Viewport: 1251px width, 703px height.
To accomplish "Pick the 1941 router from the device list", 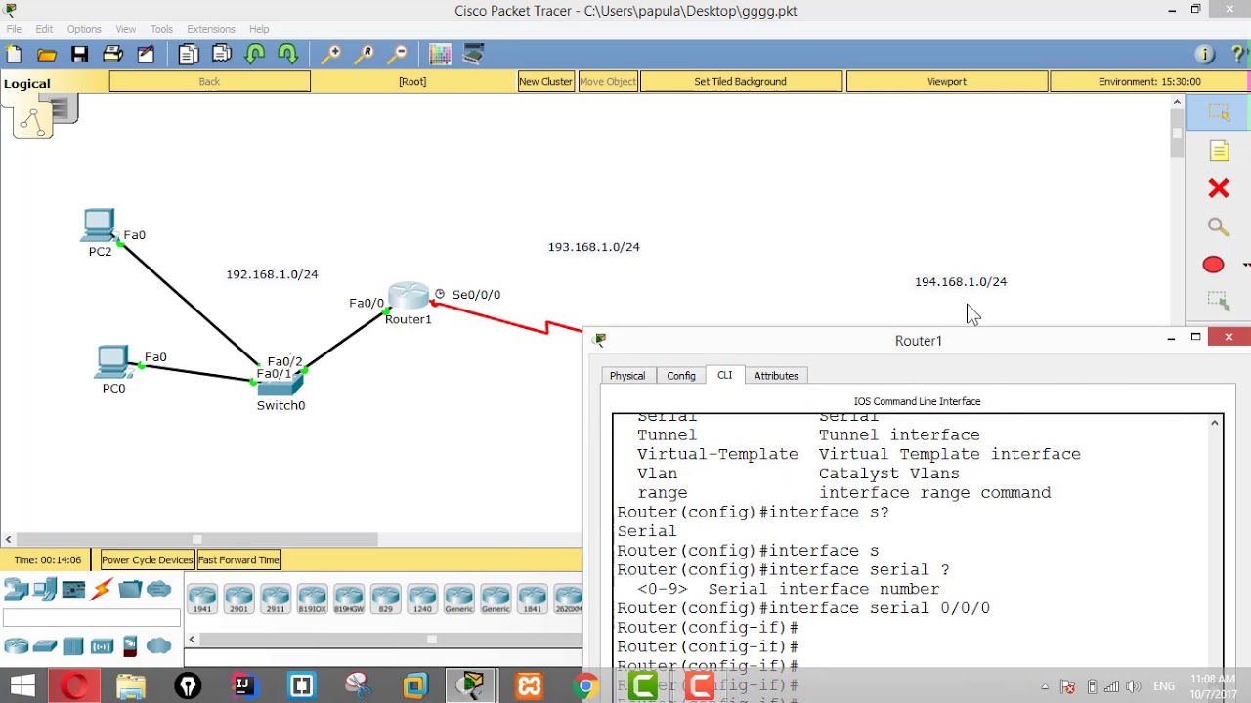I will point(202,599).
